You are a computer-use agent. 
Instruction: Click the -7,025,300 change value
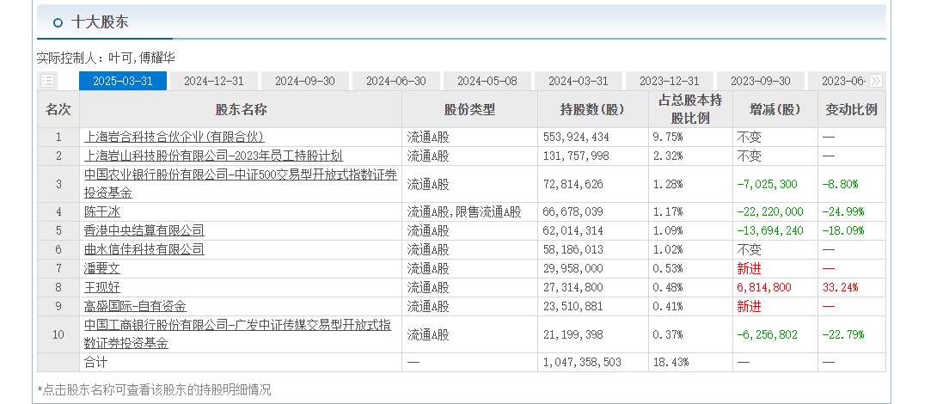pyautogui.click(x=767, y=184)
